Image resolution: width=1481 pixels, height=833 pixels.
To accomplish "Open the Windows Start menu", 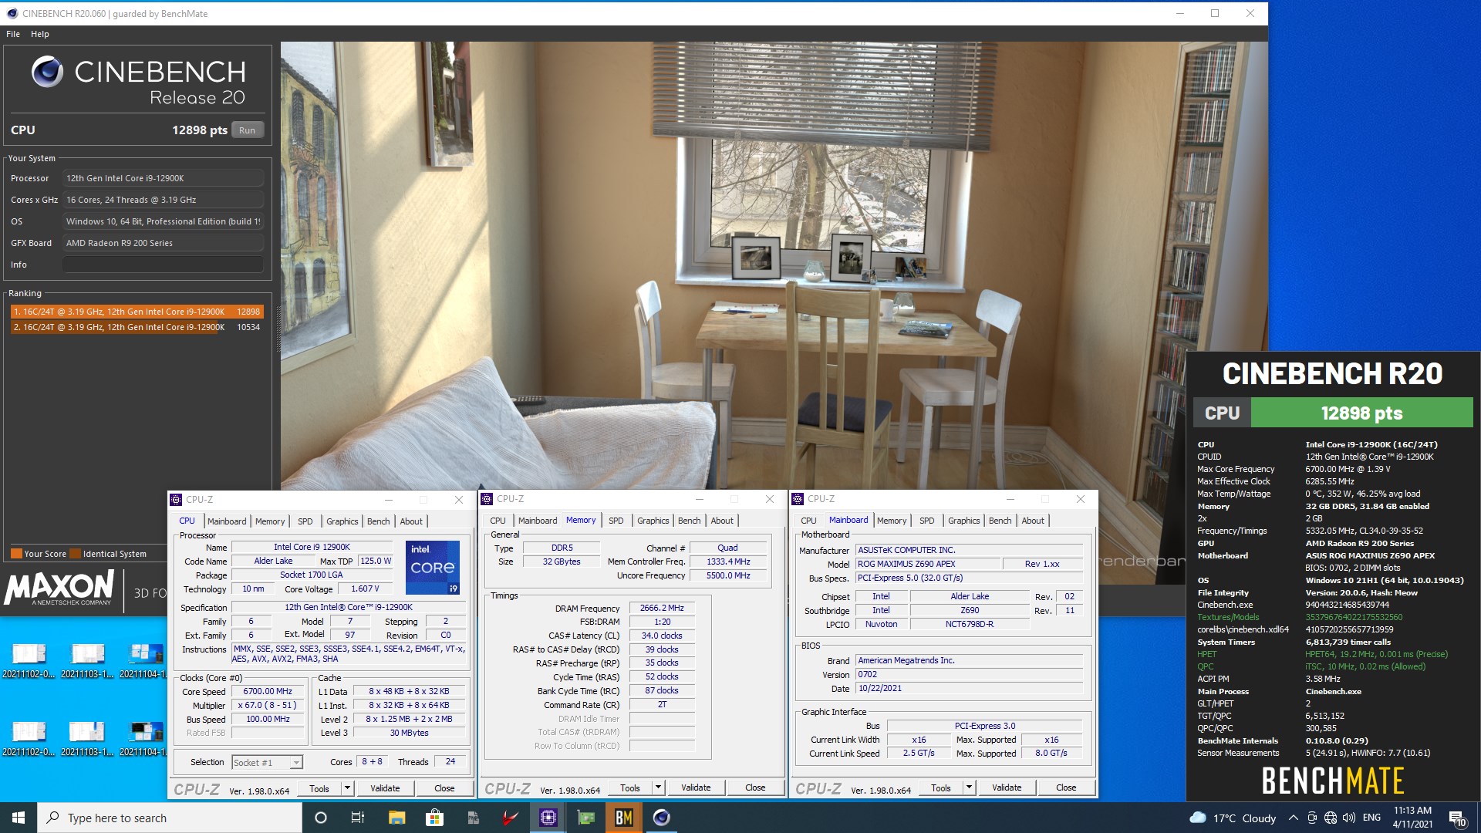I will tap(19, 818).
